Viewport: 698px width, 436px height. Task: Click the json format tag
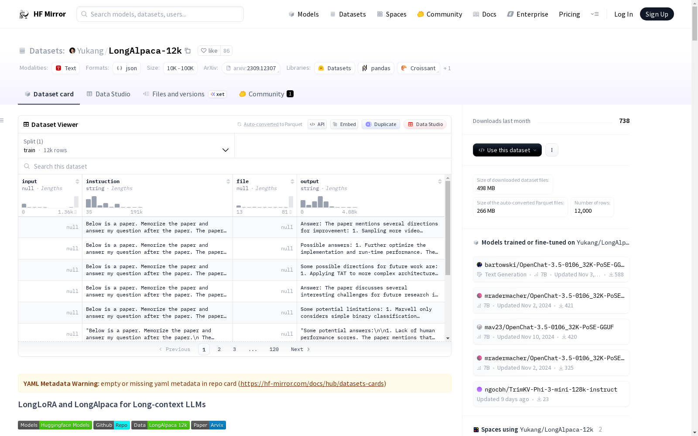pos(127,68)
